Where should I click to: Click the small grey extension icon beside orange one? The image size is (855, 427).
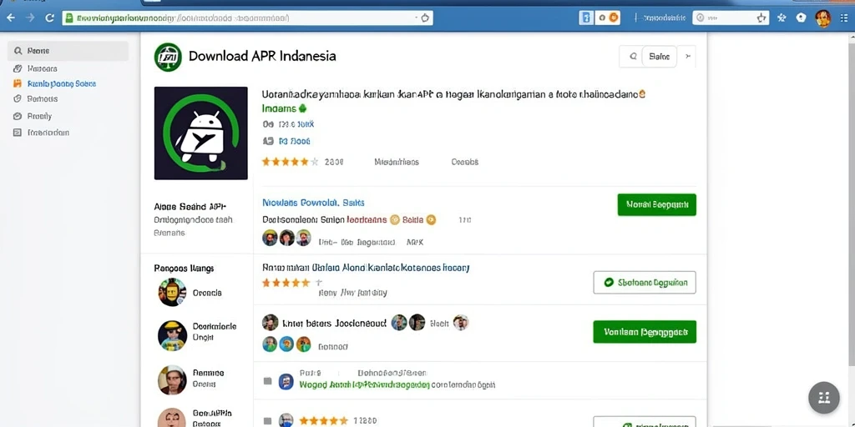(602, 18)
